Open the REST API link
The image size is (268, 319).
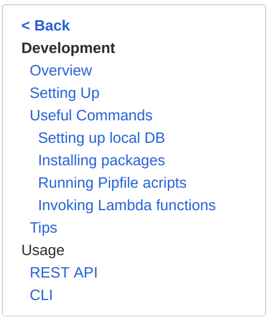[64, 272]
